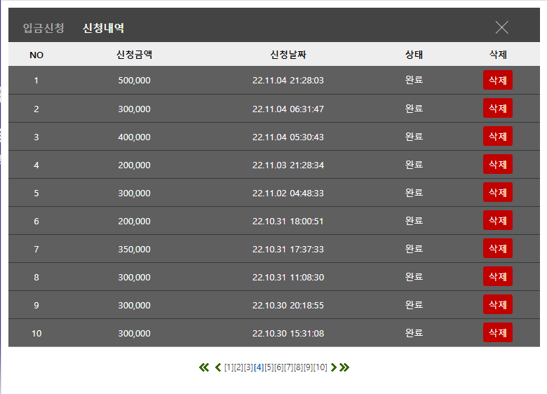Switch to the 입금신청 tab

point(43,28)
